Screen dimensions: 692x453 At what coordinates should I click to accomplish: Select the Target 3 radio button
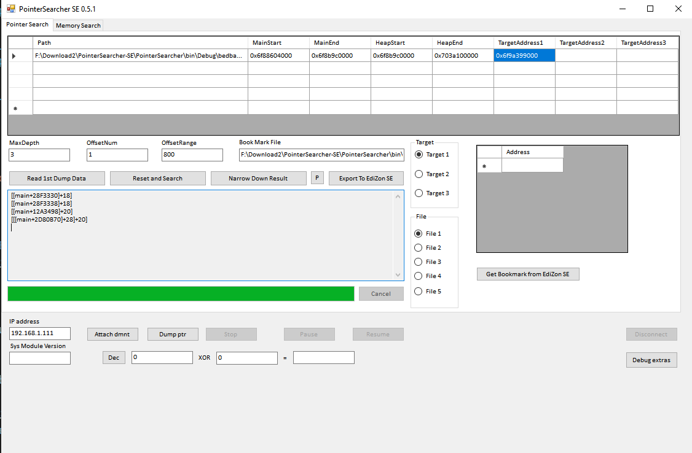coord(432,193)
